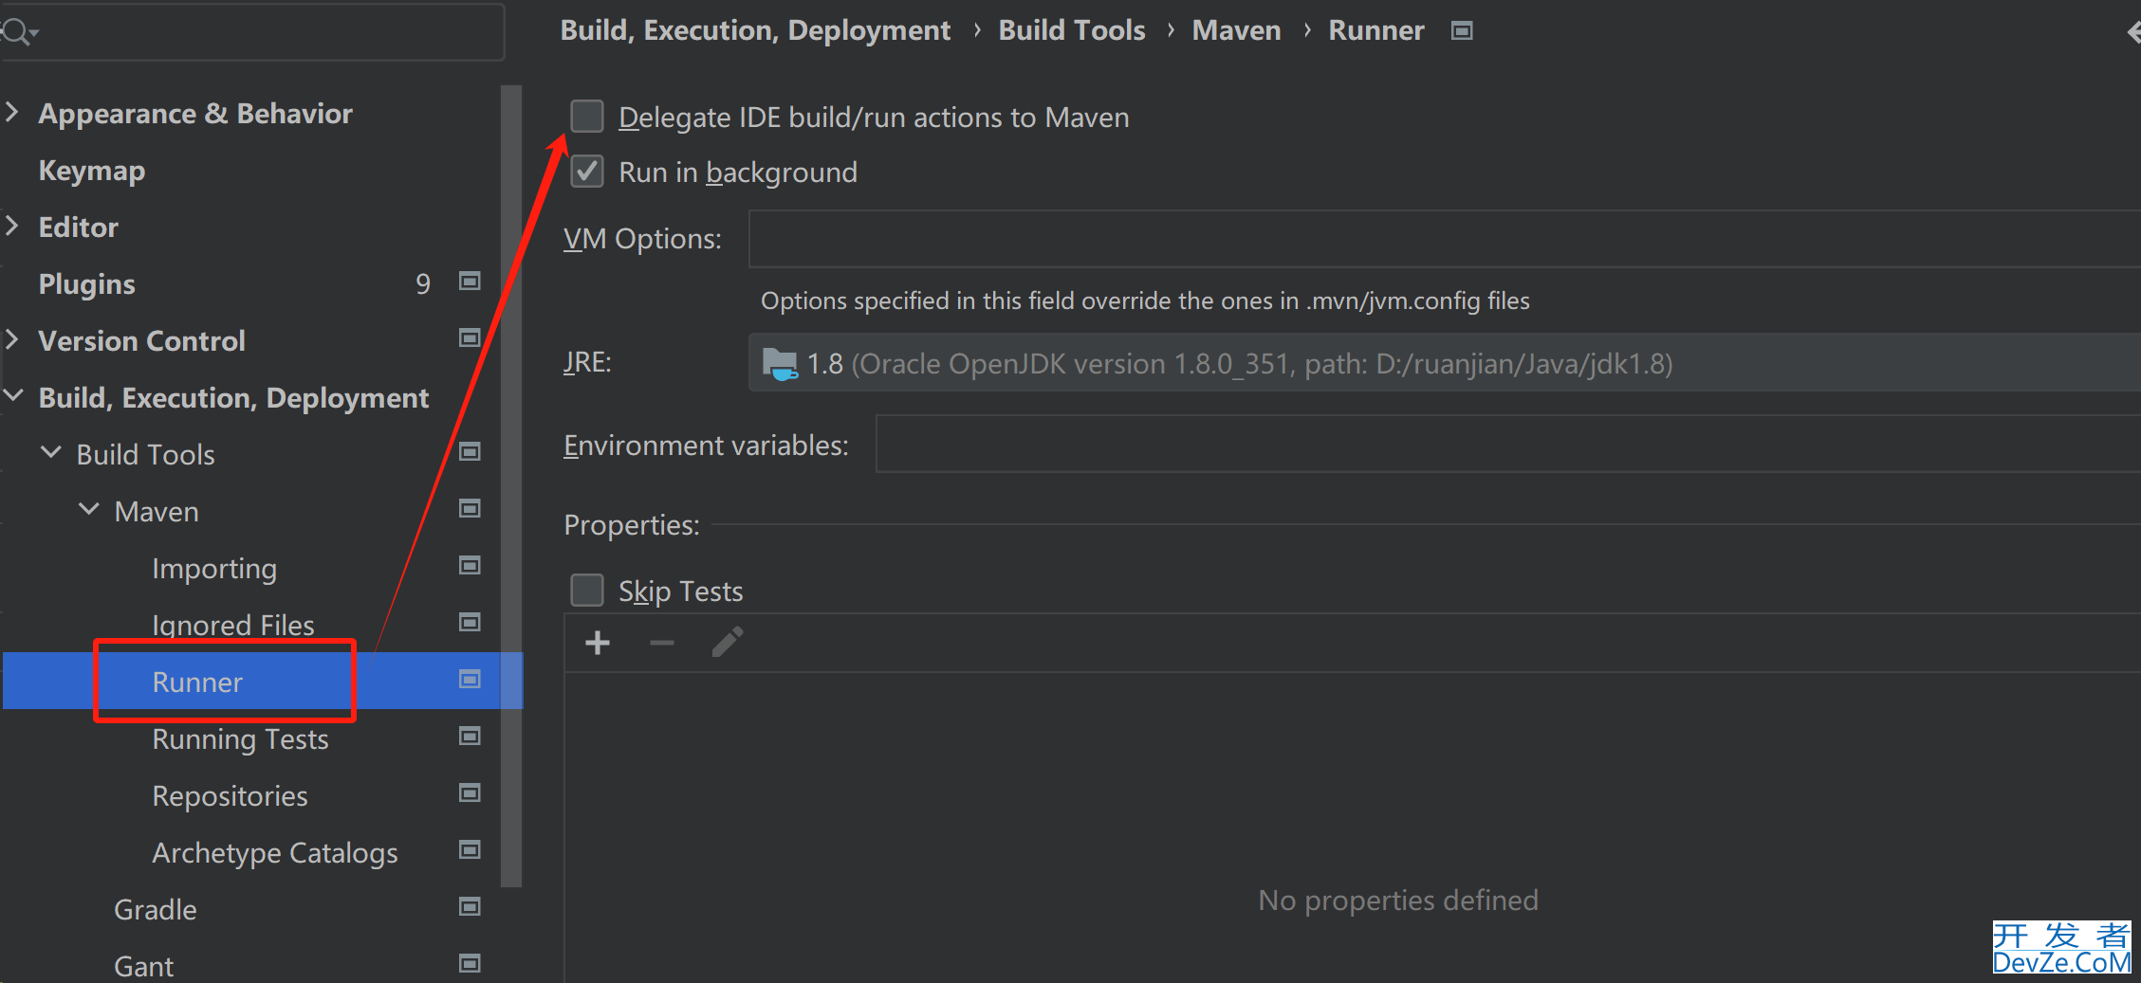Expand Appearance & Behavior section
Screen dimensions: 2141x983
(x=12, y=113)
